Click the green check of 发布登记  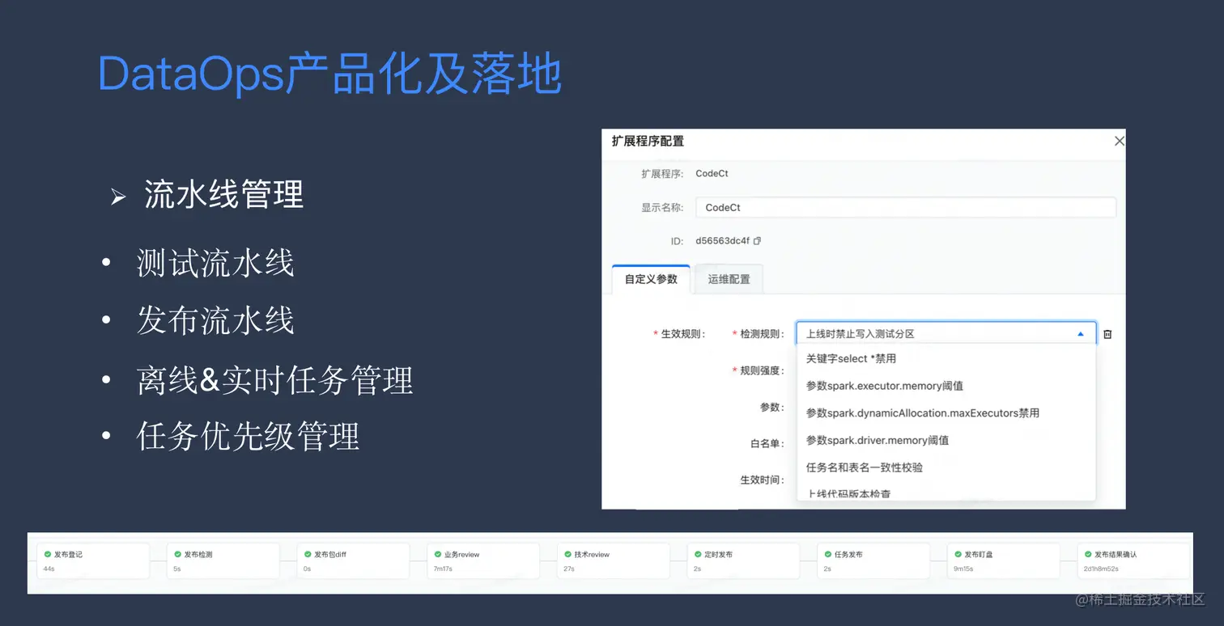(48, 554)
